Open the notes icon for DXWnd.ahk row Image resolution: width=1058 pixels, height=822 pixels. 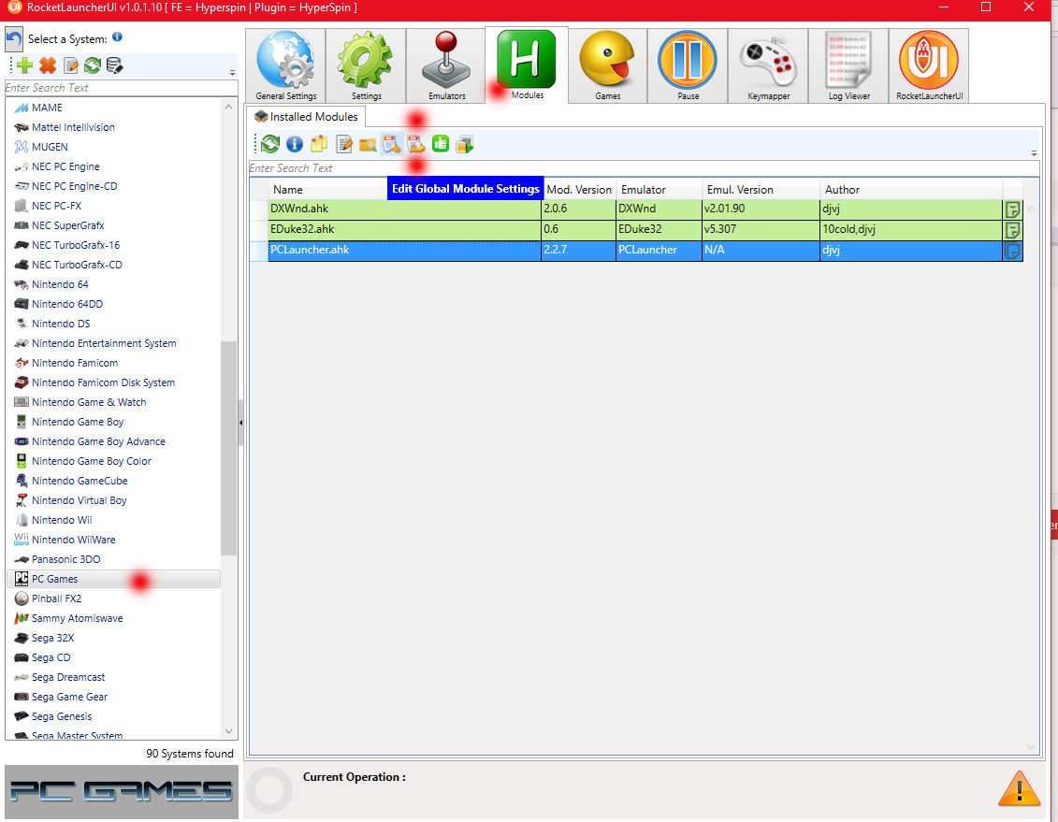(x=1012, y=209)
